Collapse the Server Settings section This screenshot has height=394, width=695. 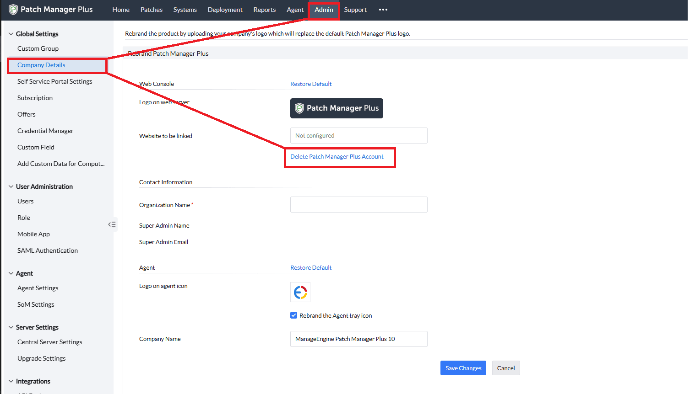(11, 327)
